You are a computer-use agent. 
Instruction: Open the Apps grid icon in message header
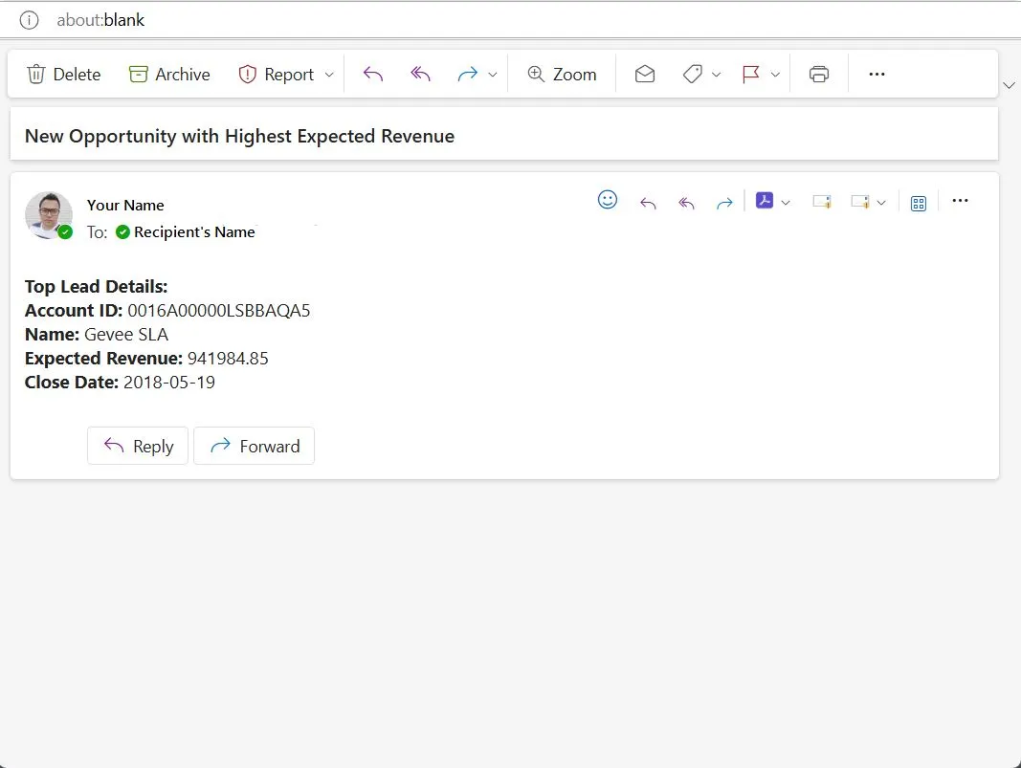coord(919,203)
